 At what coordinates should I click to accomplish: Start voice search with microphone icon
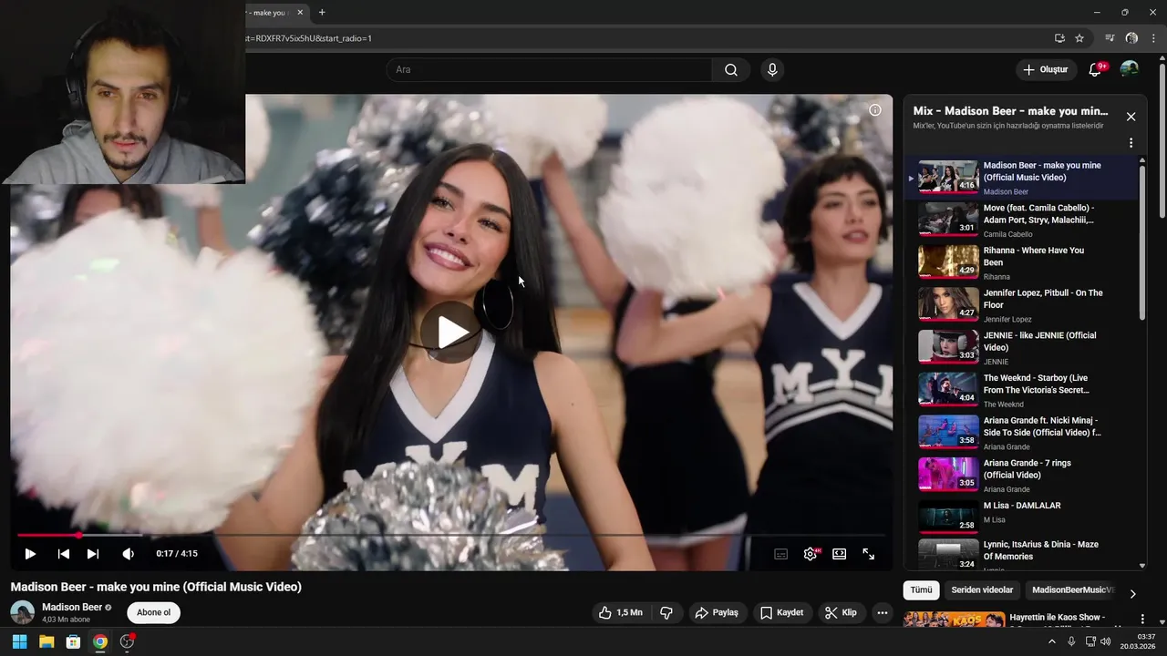click(772, 70)
